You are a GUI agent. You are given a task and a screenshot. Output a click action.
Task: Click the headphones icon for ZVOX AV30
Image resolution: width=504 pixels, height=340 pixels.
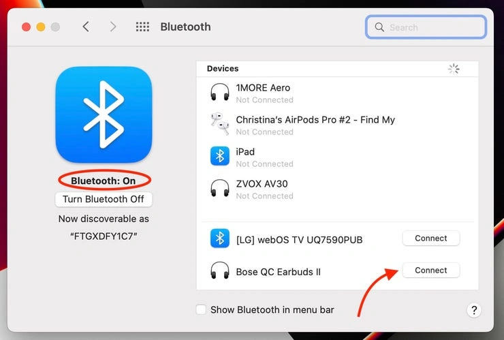pyautogui.click(x=220, y=188)
